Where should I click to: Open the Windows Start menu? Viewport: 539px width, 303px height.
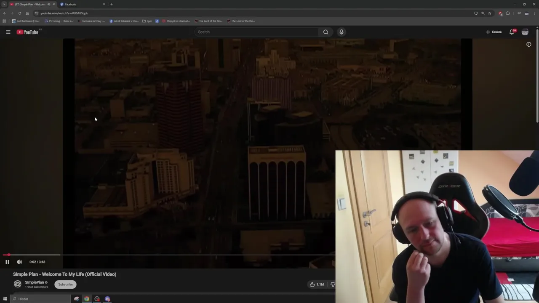[5, 299]
